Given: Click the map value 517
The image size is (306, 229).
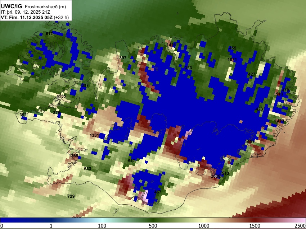Looking at the screenshot, I should [131, 161].
